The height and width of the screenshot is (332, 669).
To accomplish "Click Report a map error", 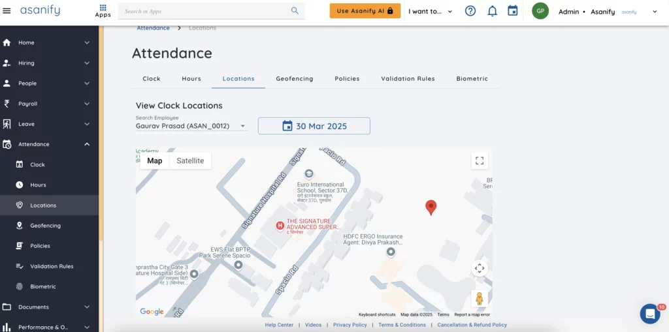I will (472, 314).
